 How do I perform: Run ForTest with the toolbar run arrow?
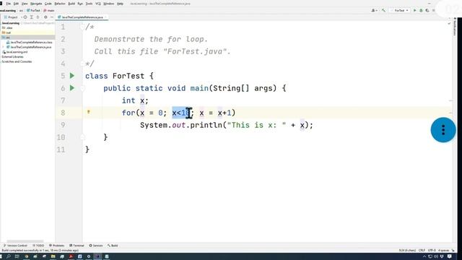[x=414, y=10]
